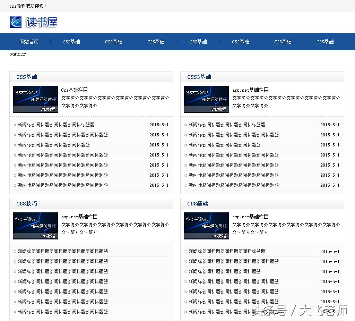Screen dimensions: 355x321
Task: Click the CMS教程 thumbnail in the CSS基础 panel
Action: click(35, 99)
